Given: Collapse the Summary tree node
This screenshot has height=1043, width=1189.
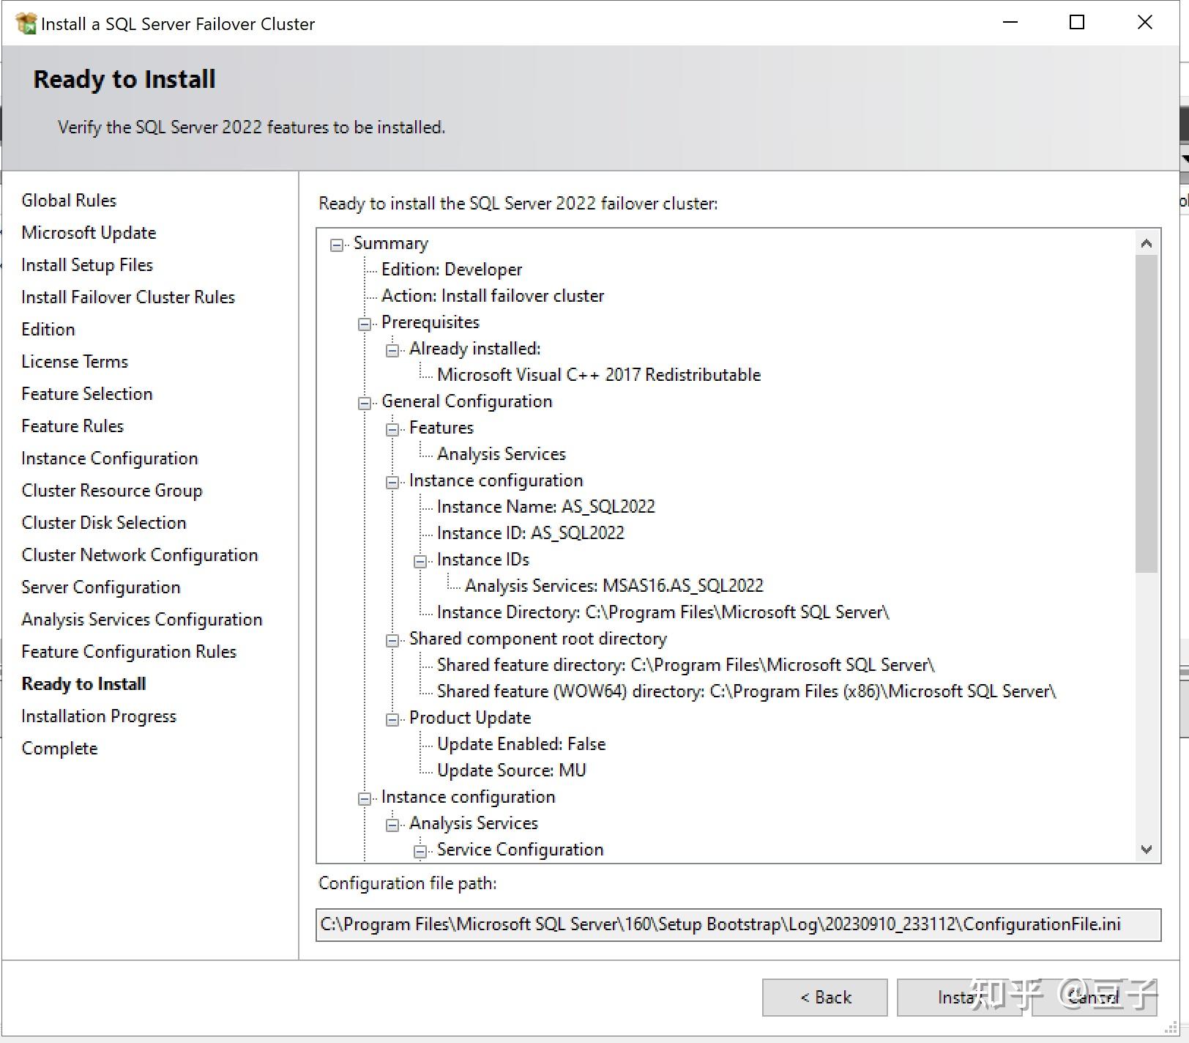Looking at the screenshot, I should click(x=337, y=245).
